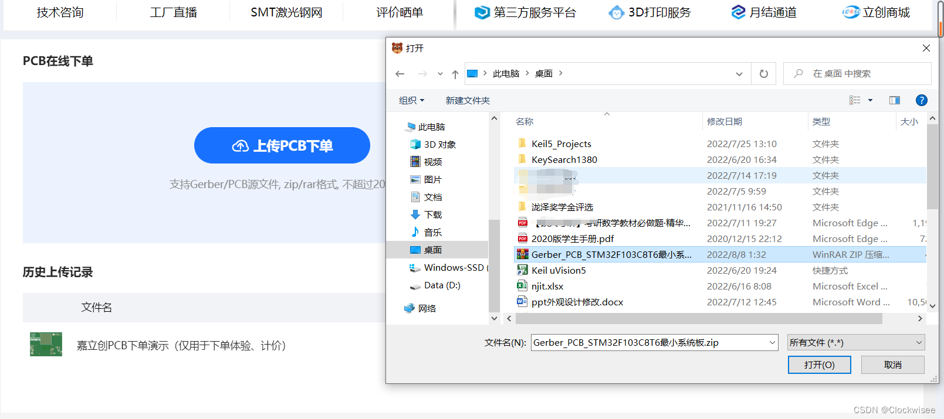
Task: Click the Keil5_Projects folder icon
Action: click(522, 144)
